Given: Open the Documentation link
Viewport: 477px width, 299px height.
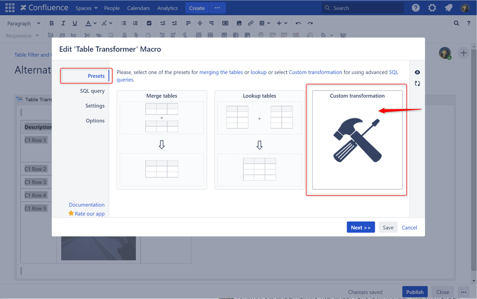Looking at the screenshot, I should tap(87, 205).
